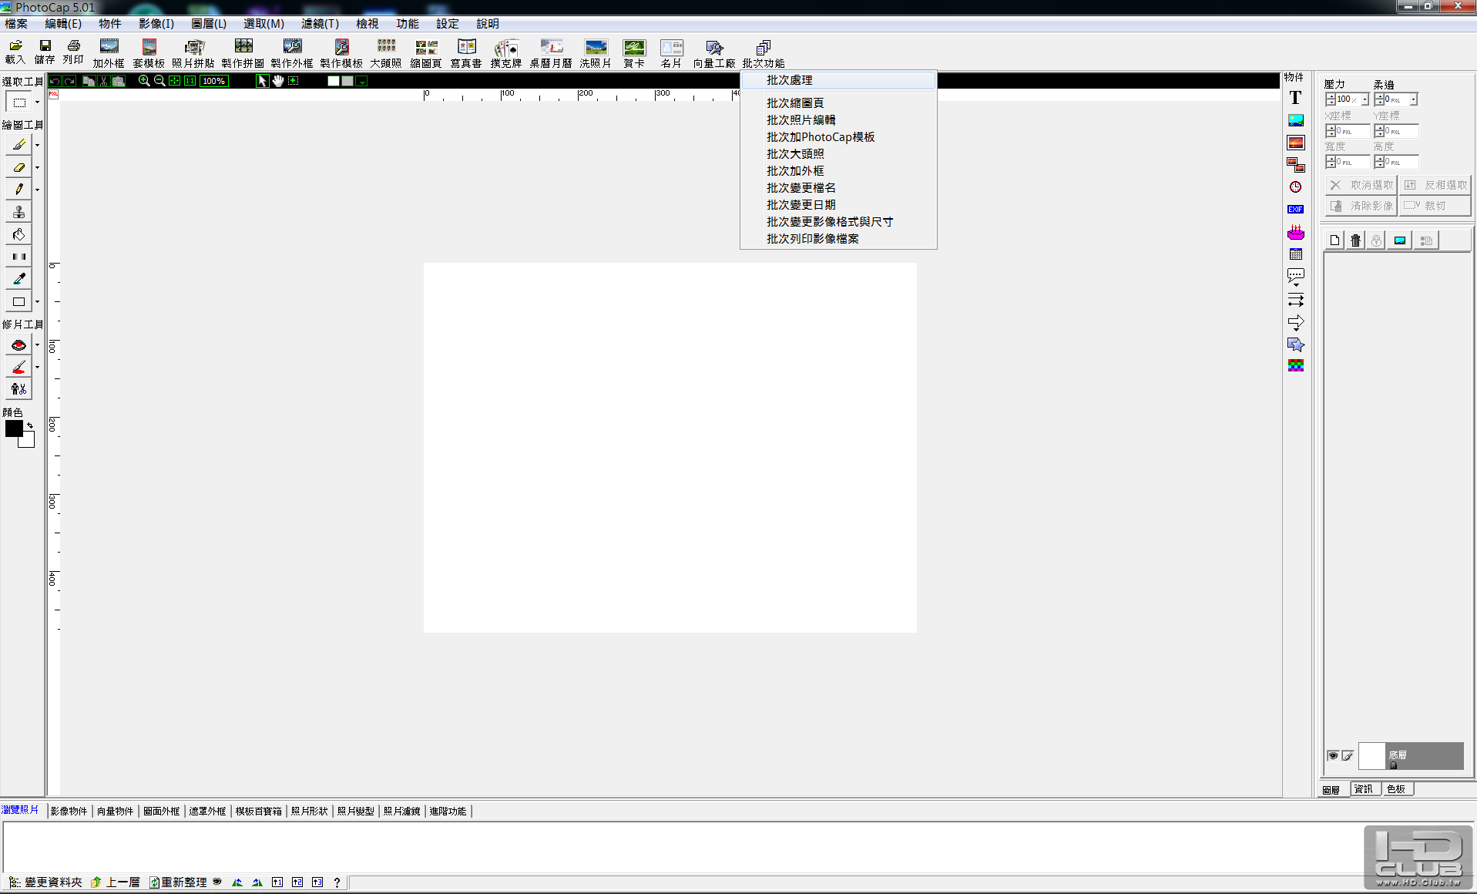Expand the selection tool dropdown arrow
This screenshot has width=1477, height=894.
37,103
